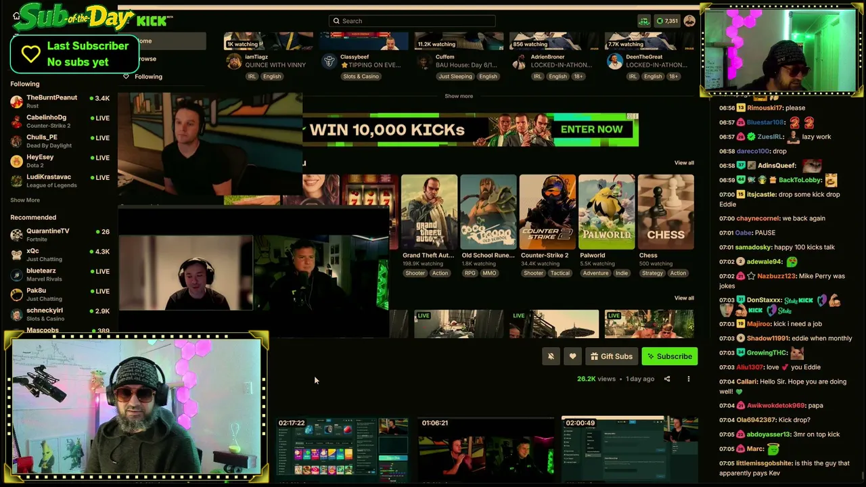The width and height of the screenshot is (866, 487).
Task: Select the Strategy tag under Chess
Action: [x=652, y=273]
